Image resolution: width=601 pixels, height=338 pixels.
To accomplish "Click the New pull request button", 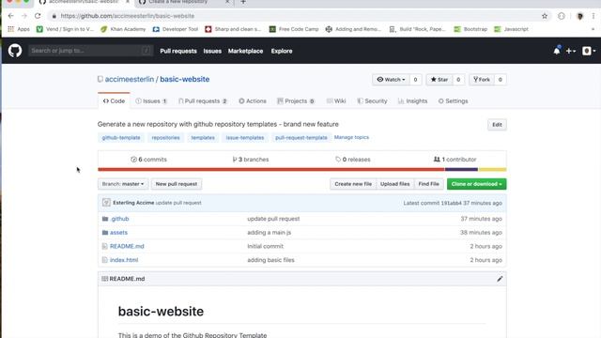I will [x=177, y=184].
